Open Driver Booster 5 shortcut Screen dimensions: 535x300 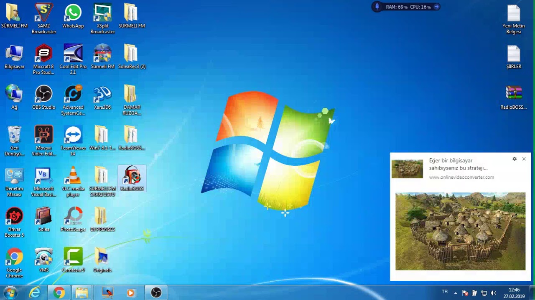click(x=14, y=222)
